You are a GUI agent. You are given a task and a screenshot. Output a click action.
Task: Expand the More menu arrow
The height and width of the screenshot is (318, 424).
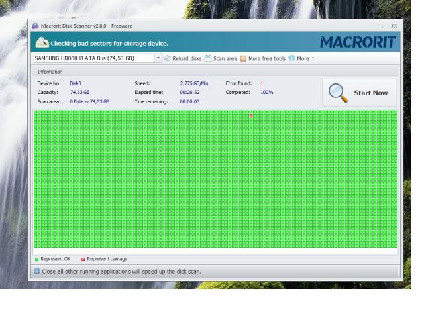tap(313, 58)
